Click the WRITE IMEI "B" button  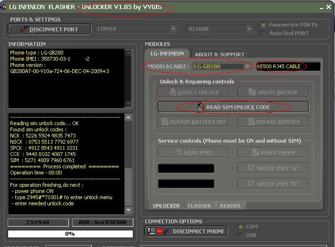click(273, 183)
